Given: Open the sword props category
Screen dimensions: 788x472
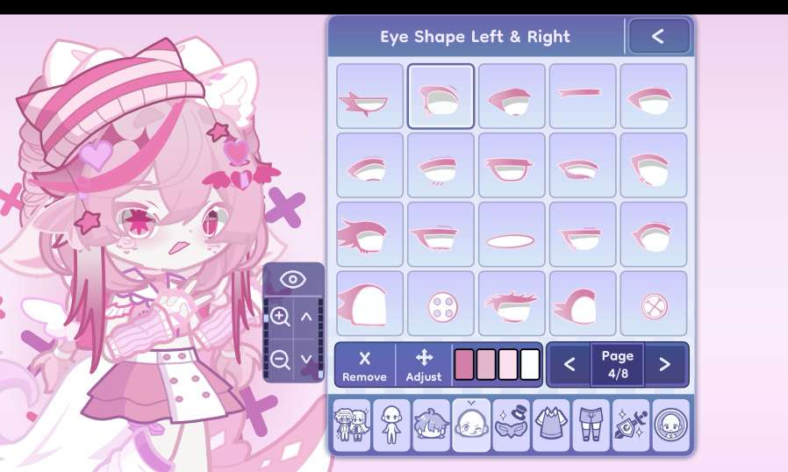Looking at the screenshot, I should click(x=631, y=425).
